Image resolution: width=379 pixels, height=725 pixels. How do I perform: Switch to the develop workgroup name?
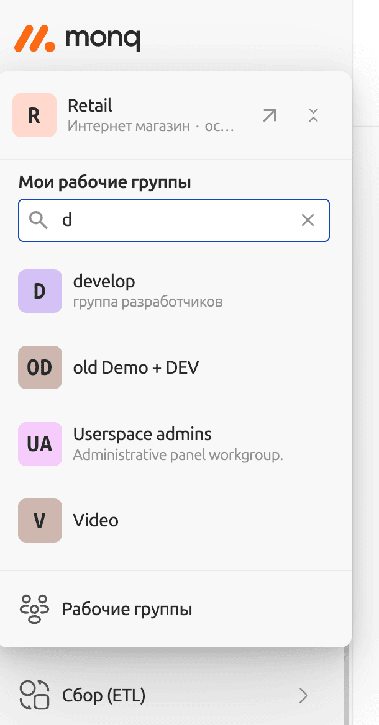point(104,282)
